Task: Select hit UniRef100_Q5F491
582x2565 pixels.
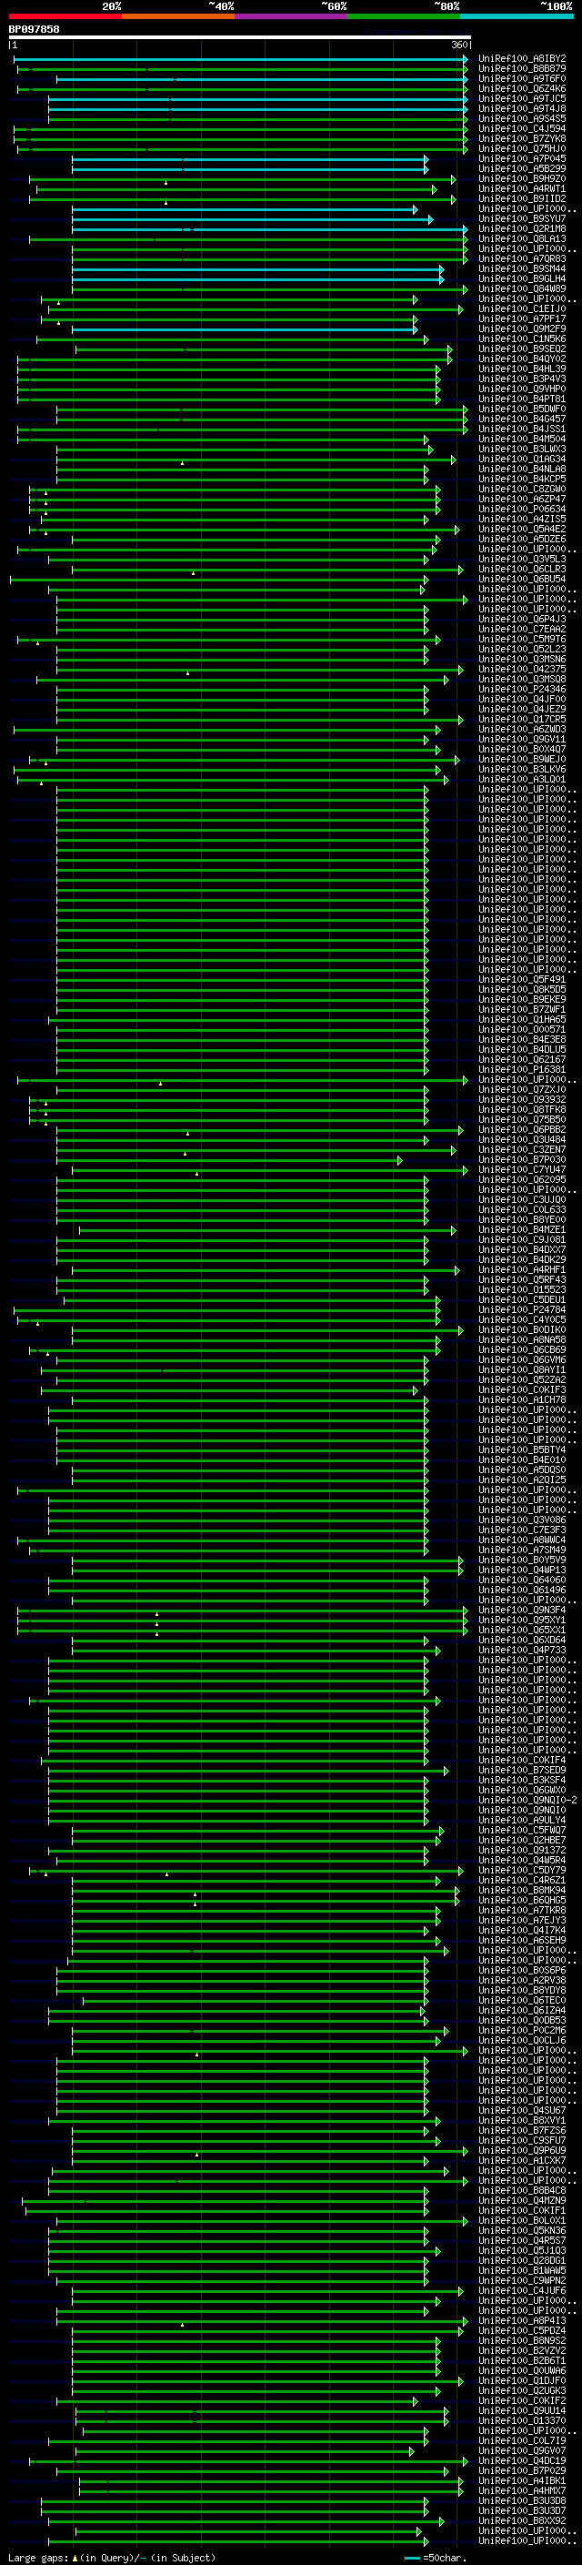Action: (x=521, y=980)
